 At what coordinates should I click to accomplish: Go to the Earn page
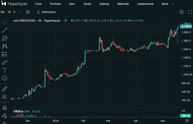72,4
